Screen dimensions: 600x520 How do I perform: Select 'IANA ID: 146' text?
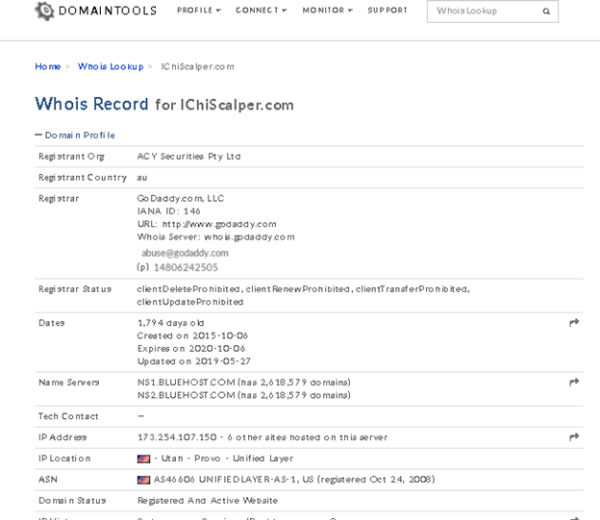pos(169,210)
